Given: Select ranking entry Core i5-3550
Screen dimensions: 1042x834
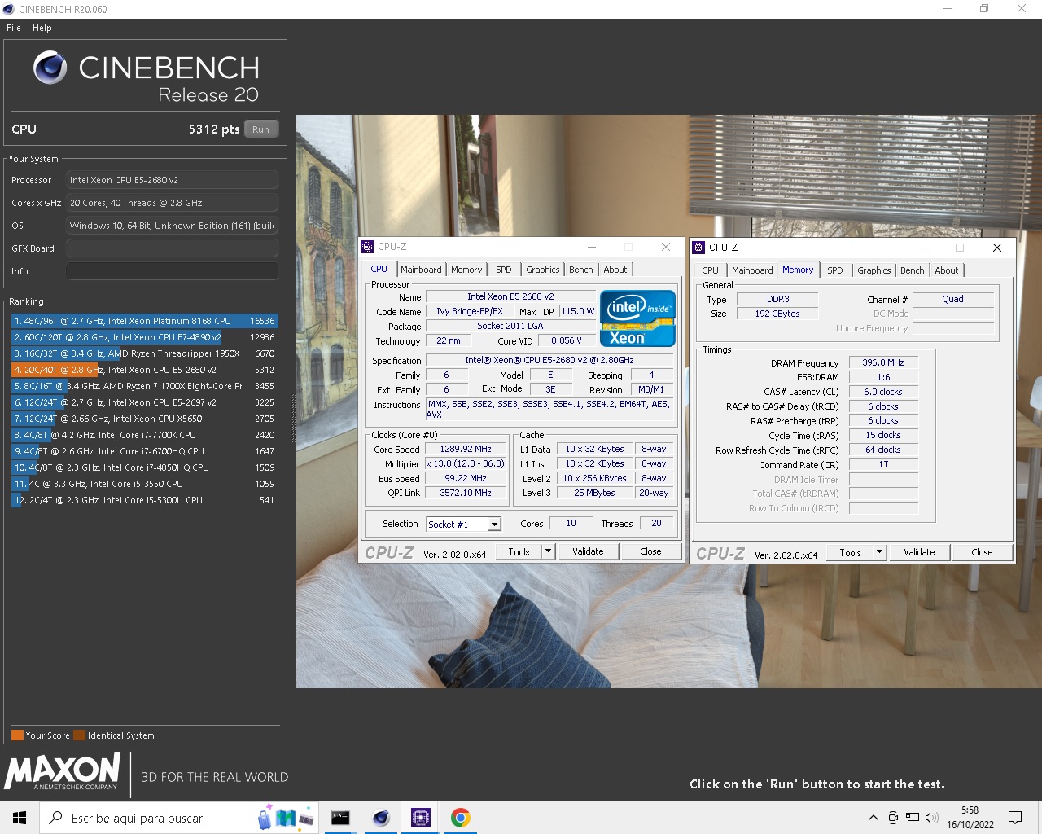Looking at the screenshot, I should (145, 484).
